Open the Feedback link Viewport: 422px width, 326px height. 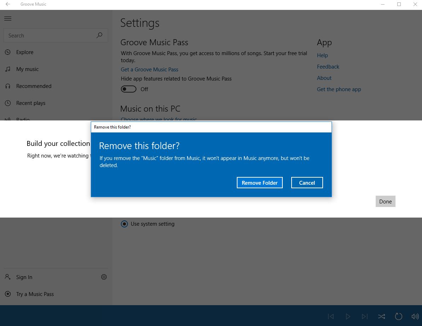328,67
